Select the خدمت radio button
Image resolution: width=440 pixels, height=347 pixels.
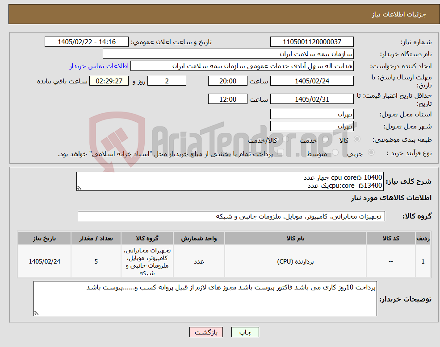tap(325, 139)
